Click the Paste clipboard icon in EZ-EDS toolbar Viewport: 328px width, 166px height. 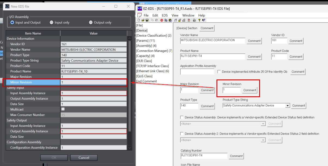157,20
